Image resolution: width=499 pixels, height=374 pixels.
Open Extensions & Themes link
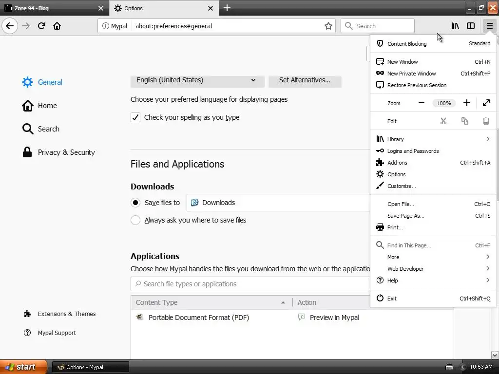[x=59, y=314]
